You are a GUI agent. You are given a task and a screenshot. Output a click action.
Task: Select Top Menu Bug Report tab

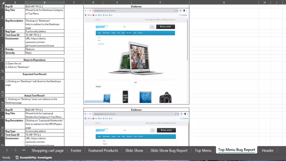click(x=237, y=150)
